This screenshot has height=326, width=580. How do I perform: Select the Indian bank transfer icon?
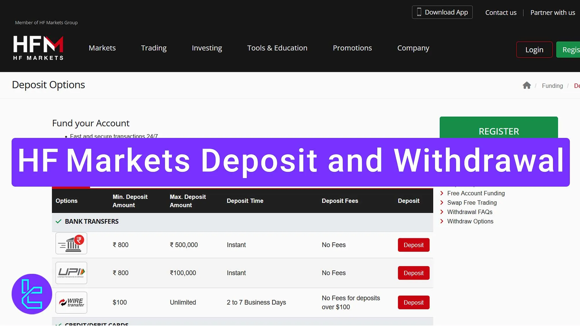tap(71, 243)
